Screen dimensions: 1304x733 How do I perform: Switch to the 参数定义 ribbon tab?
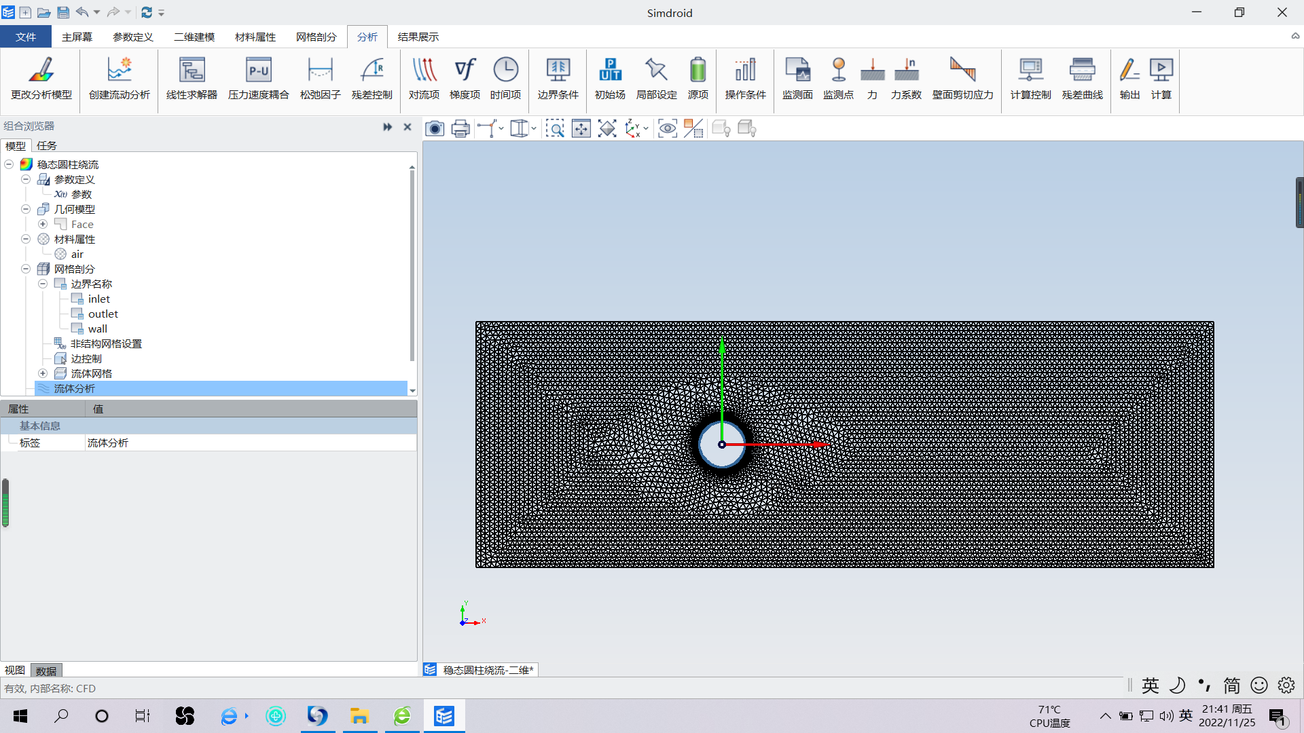pyautogui.click(x=133, y=37)
